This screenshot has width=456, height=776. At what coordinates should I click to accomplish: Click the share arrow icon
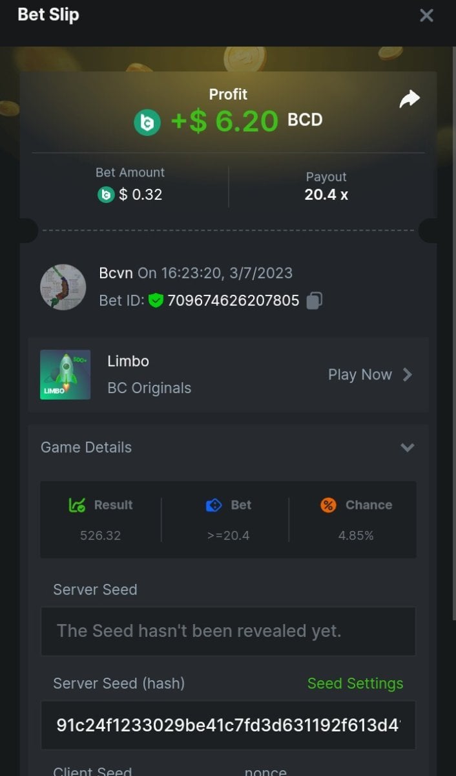tap(409, 99)
